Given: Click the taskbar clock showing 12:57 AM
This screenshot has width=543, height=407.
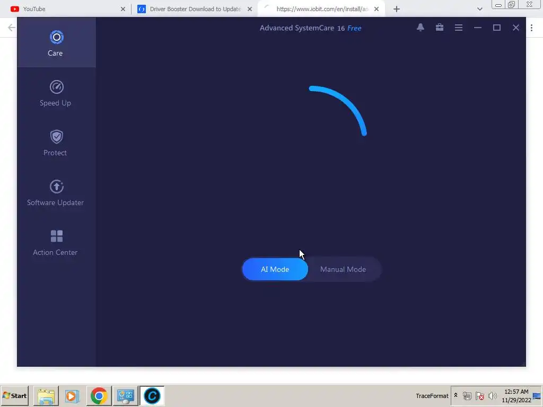Looking at the screenshot, I should (516, 395).
